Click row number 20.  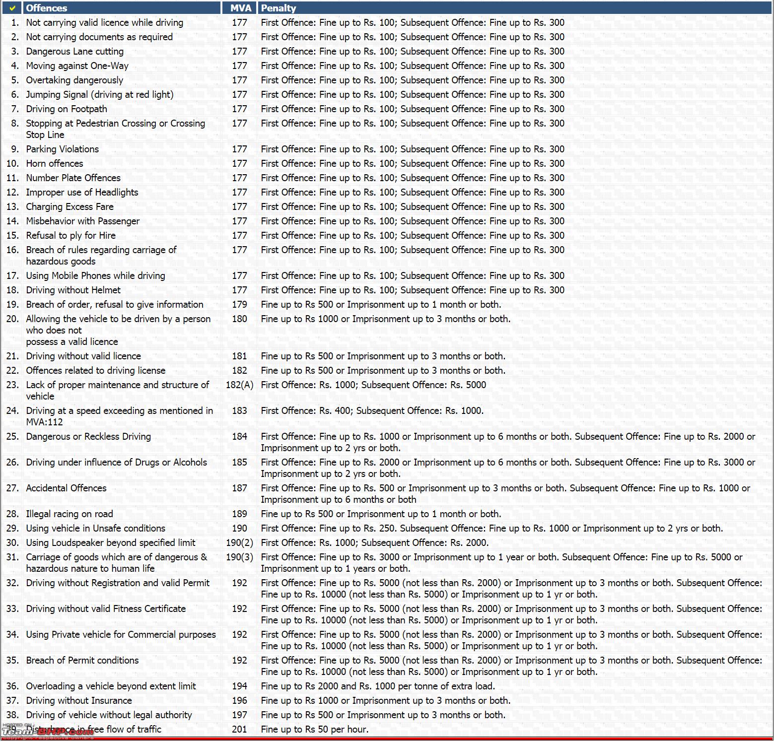click(12, 319)
